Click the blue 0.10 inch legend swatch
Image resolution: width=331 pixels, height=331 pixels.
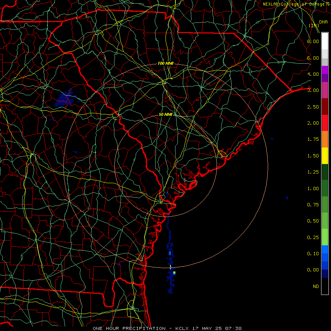point(325,249)
